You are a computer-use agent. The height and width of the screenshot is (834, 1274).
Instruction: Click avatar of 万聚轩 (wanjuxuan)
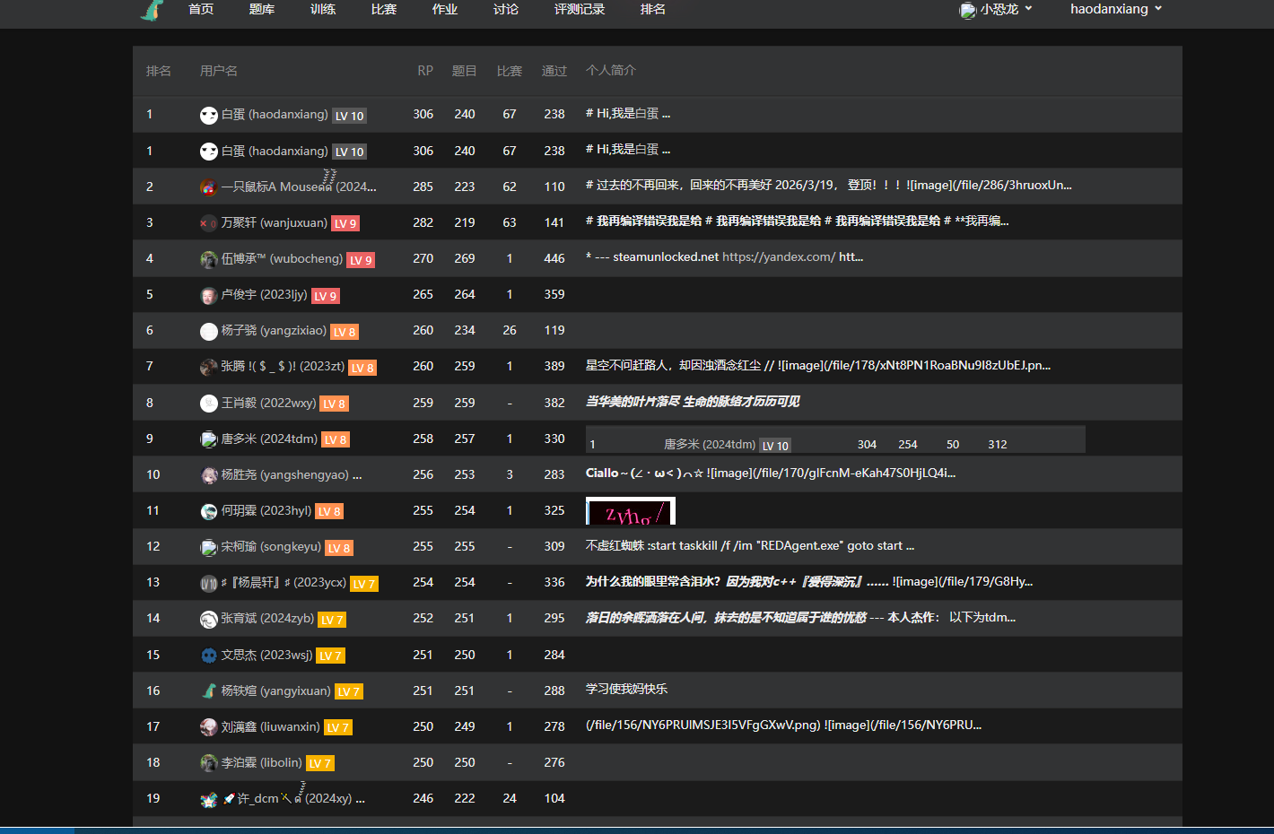208,223
